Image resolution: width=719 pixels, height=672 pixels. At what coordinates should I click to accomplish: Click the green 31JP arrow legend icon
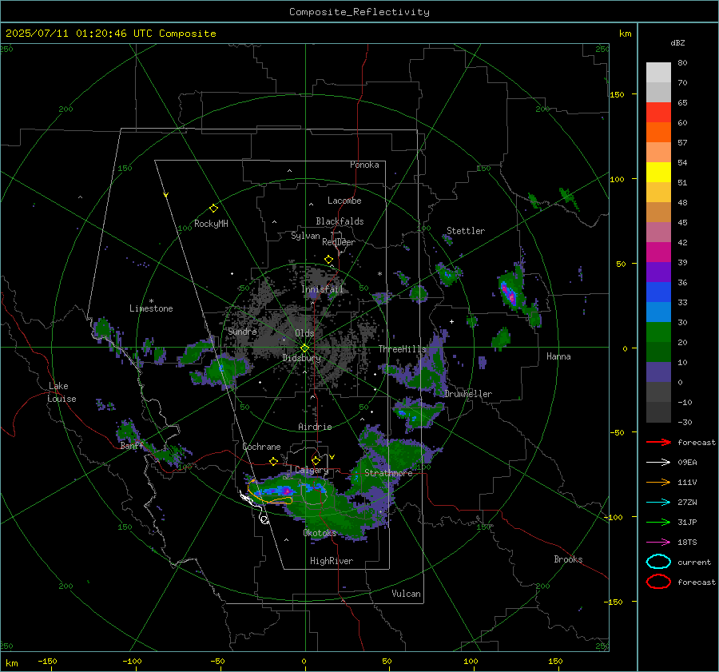[658, 522]
